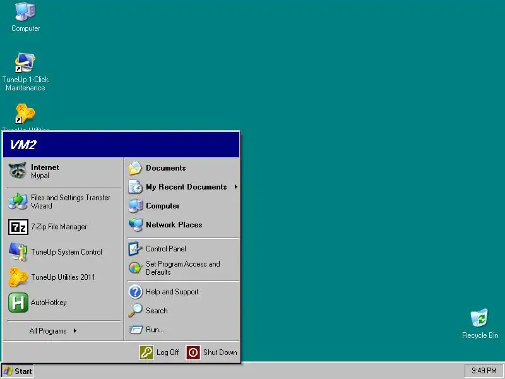This screenshot has height=379, width=505.
Task: Click the Windows flag on Start button
Action: (x=8, y=371)
